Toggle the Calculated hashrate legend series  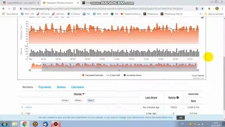pyautogui.click(x=92, y=75)
